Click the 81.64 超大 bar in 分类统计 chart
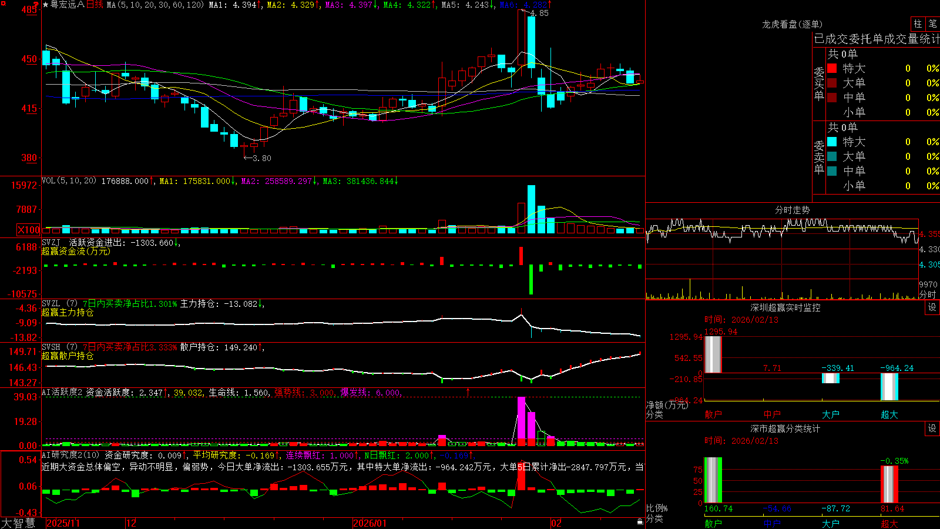This screenshot has height=529, width=940. [x=889, y=484]
